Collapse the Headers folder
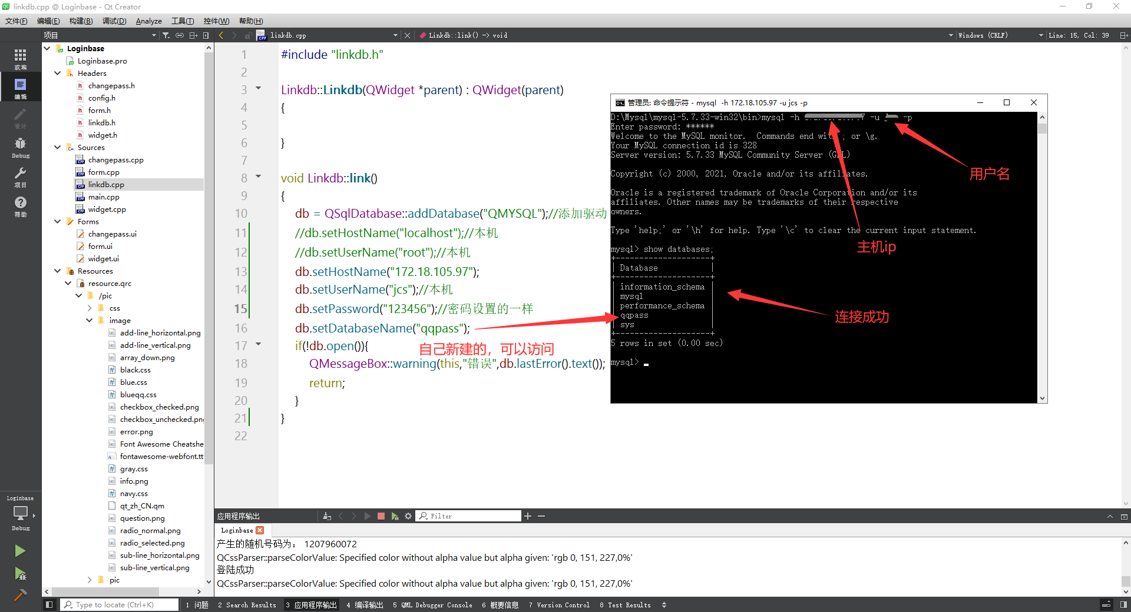 point(58,73)
